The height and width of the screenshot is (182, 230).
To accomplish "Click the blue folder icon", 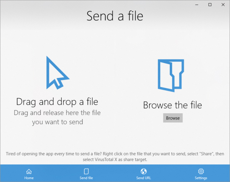I will click(x=171, y=76).
